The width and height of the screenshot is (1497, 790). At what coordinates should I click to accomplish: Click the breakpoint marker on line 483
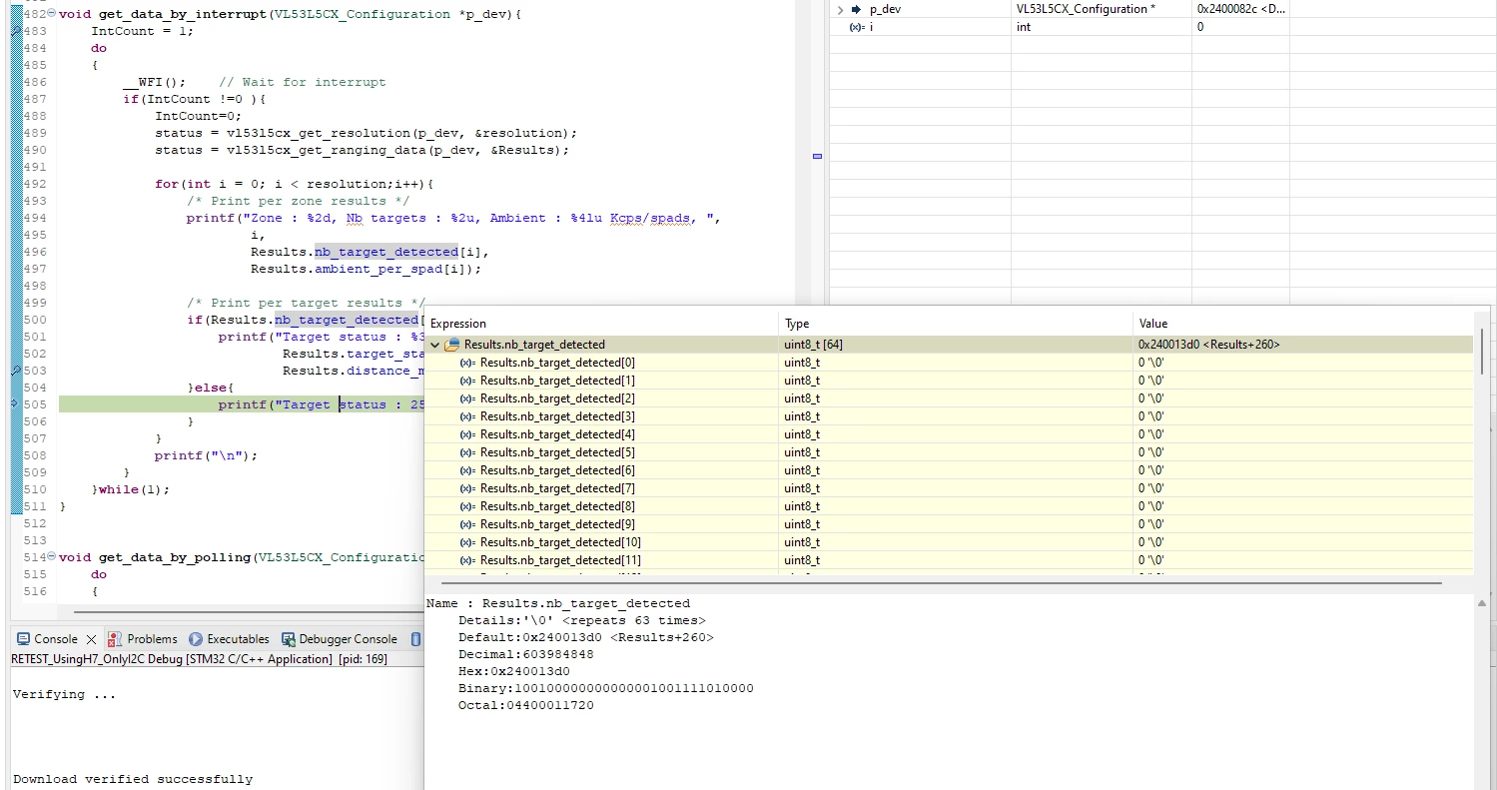(16, 31)
